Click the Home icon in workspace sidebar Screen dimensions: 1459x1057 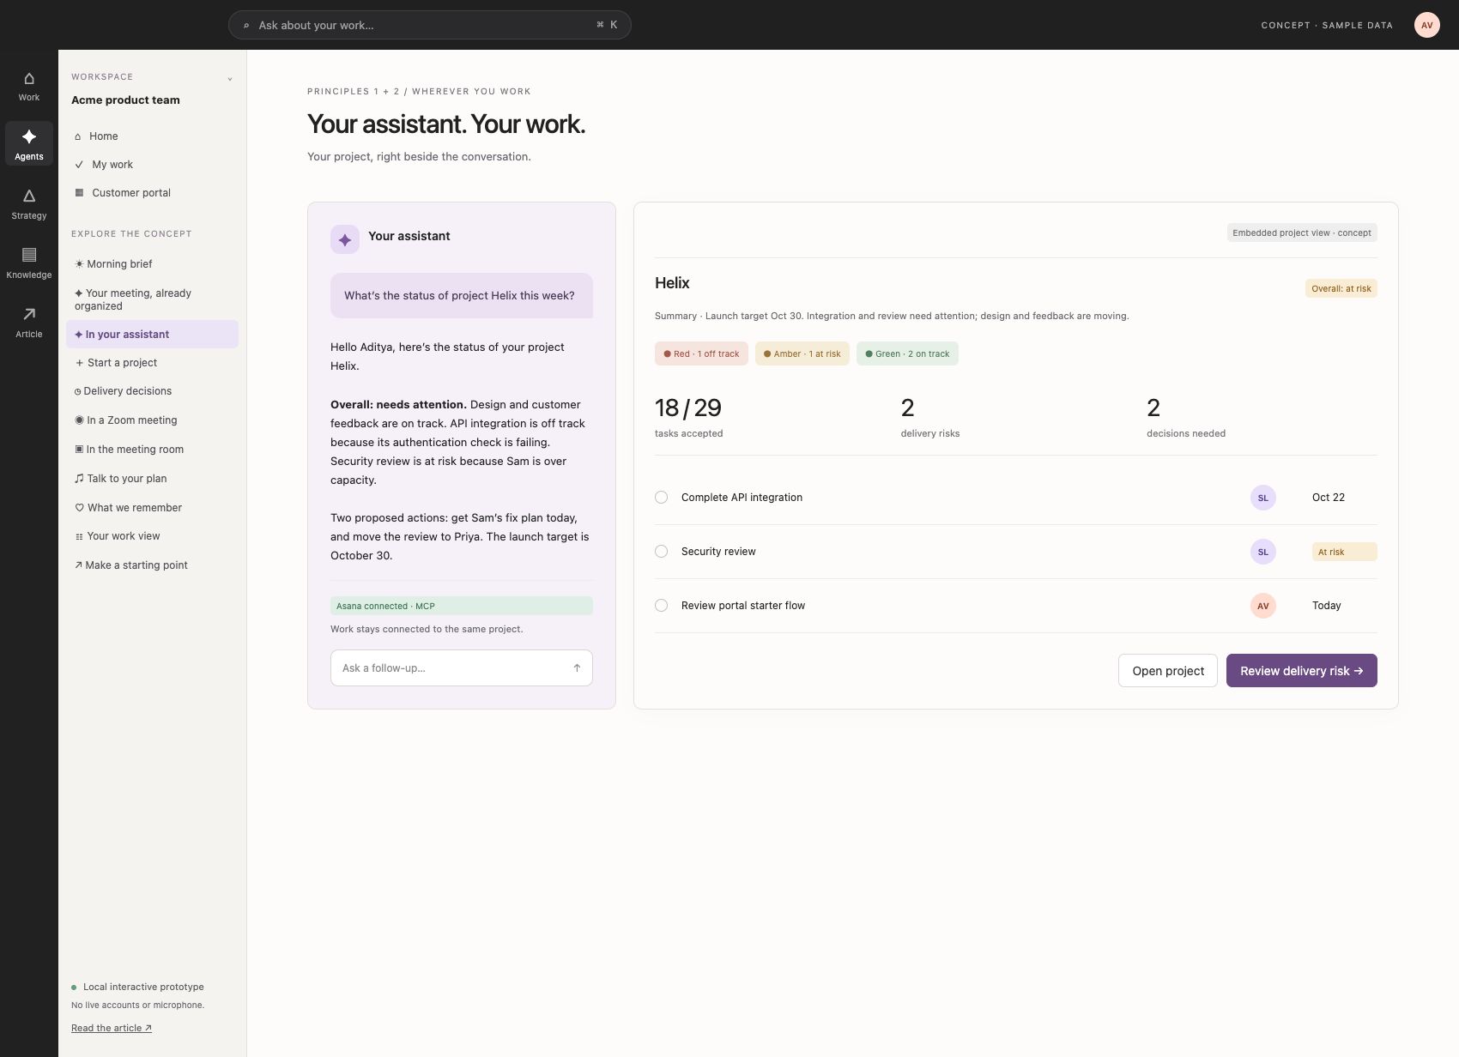click(x=78, y=136)
